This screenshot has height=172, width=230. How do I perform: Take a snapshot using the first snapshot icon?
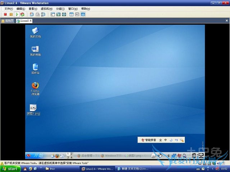(32, 14)
